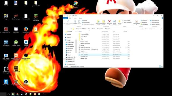172x96 pixels.
Task: Click Kevin in the address path
Action: tap(94, 29)
